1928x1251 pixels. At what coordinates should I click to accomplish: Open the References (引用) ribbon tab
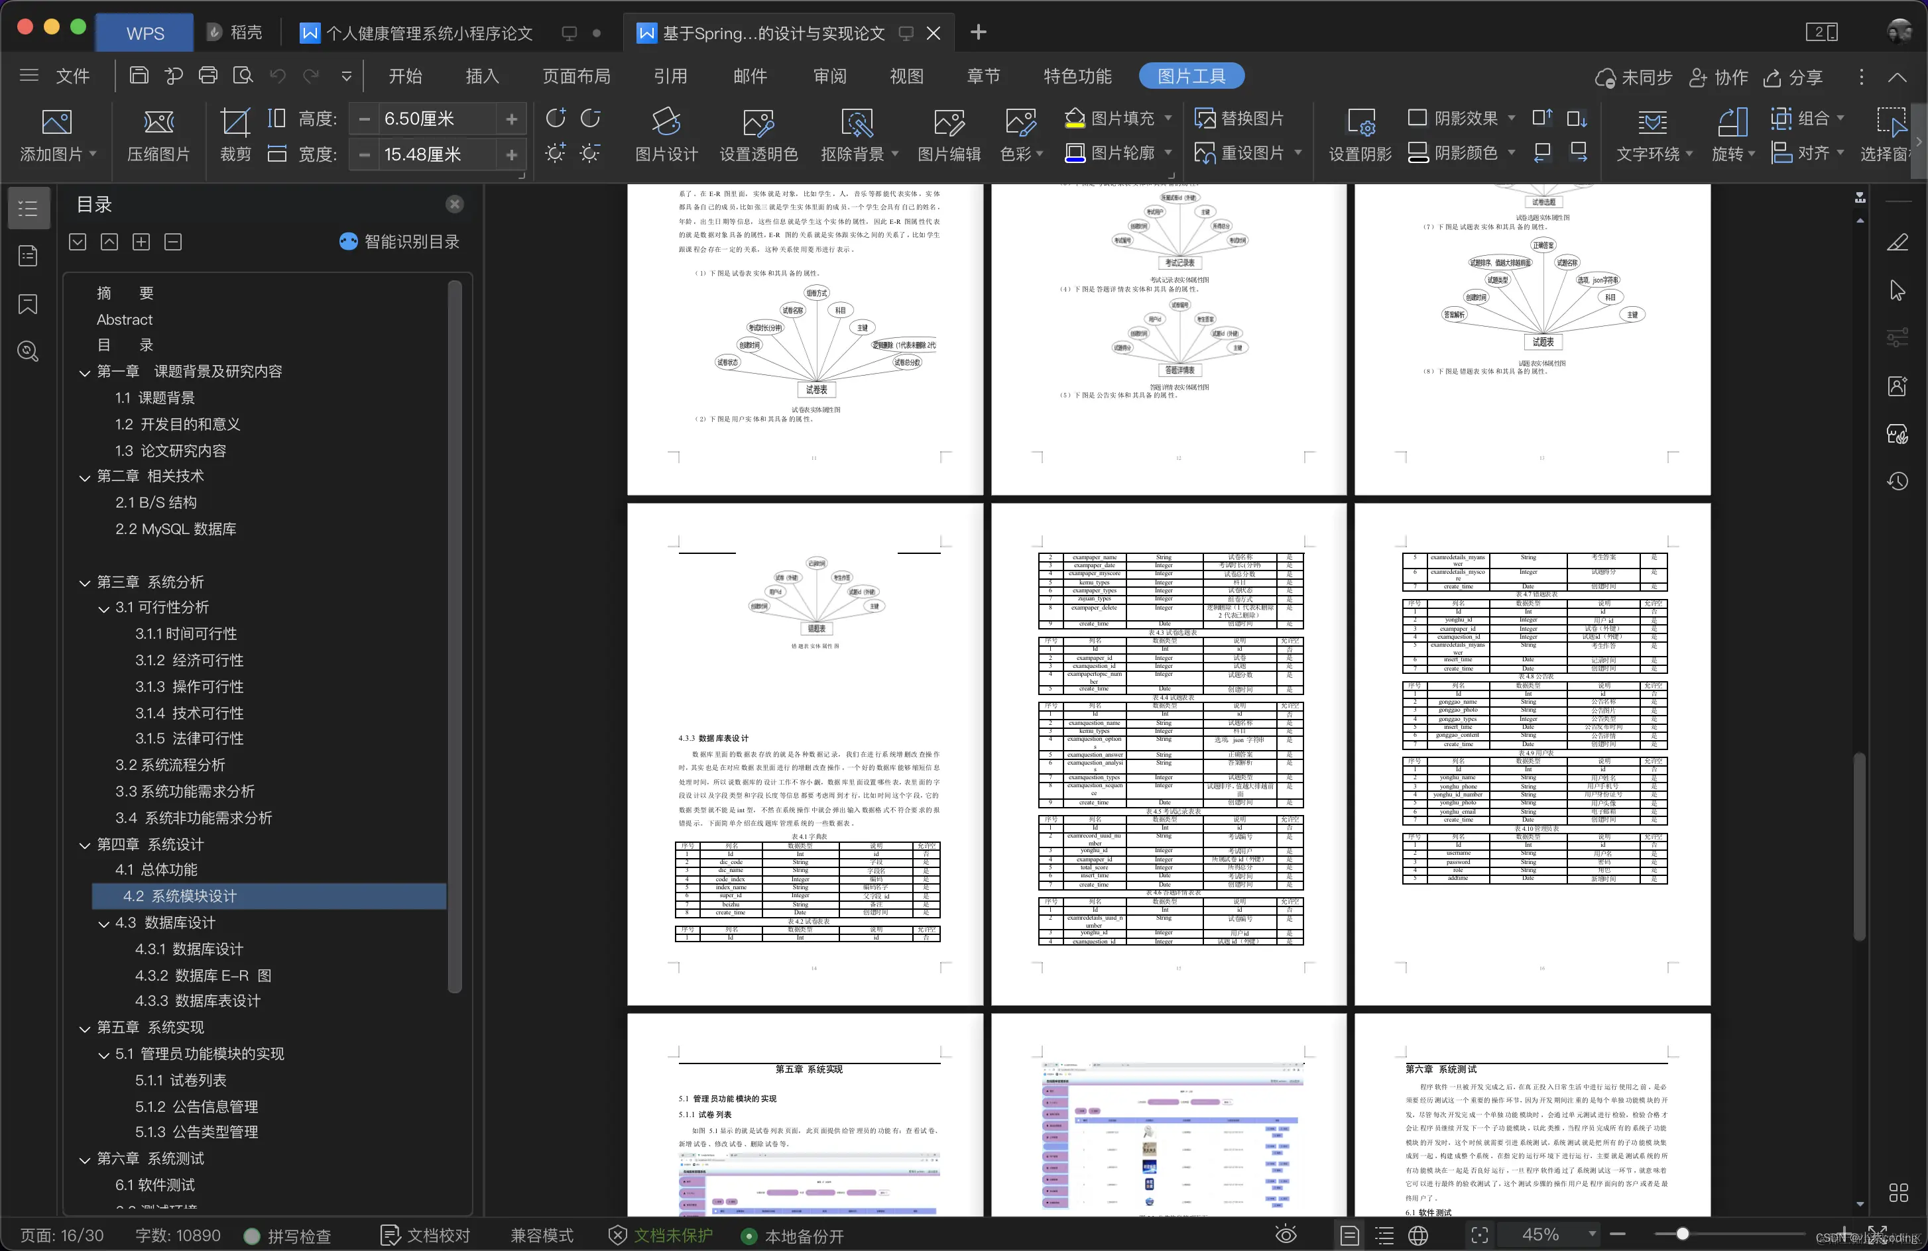[670, 76]
